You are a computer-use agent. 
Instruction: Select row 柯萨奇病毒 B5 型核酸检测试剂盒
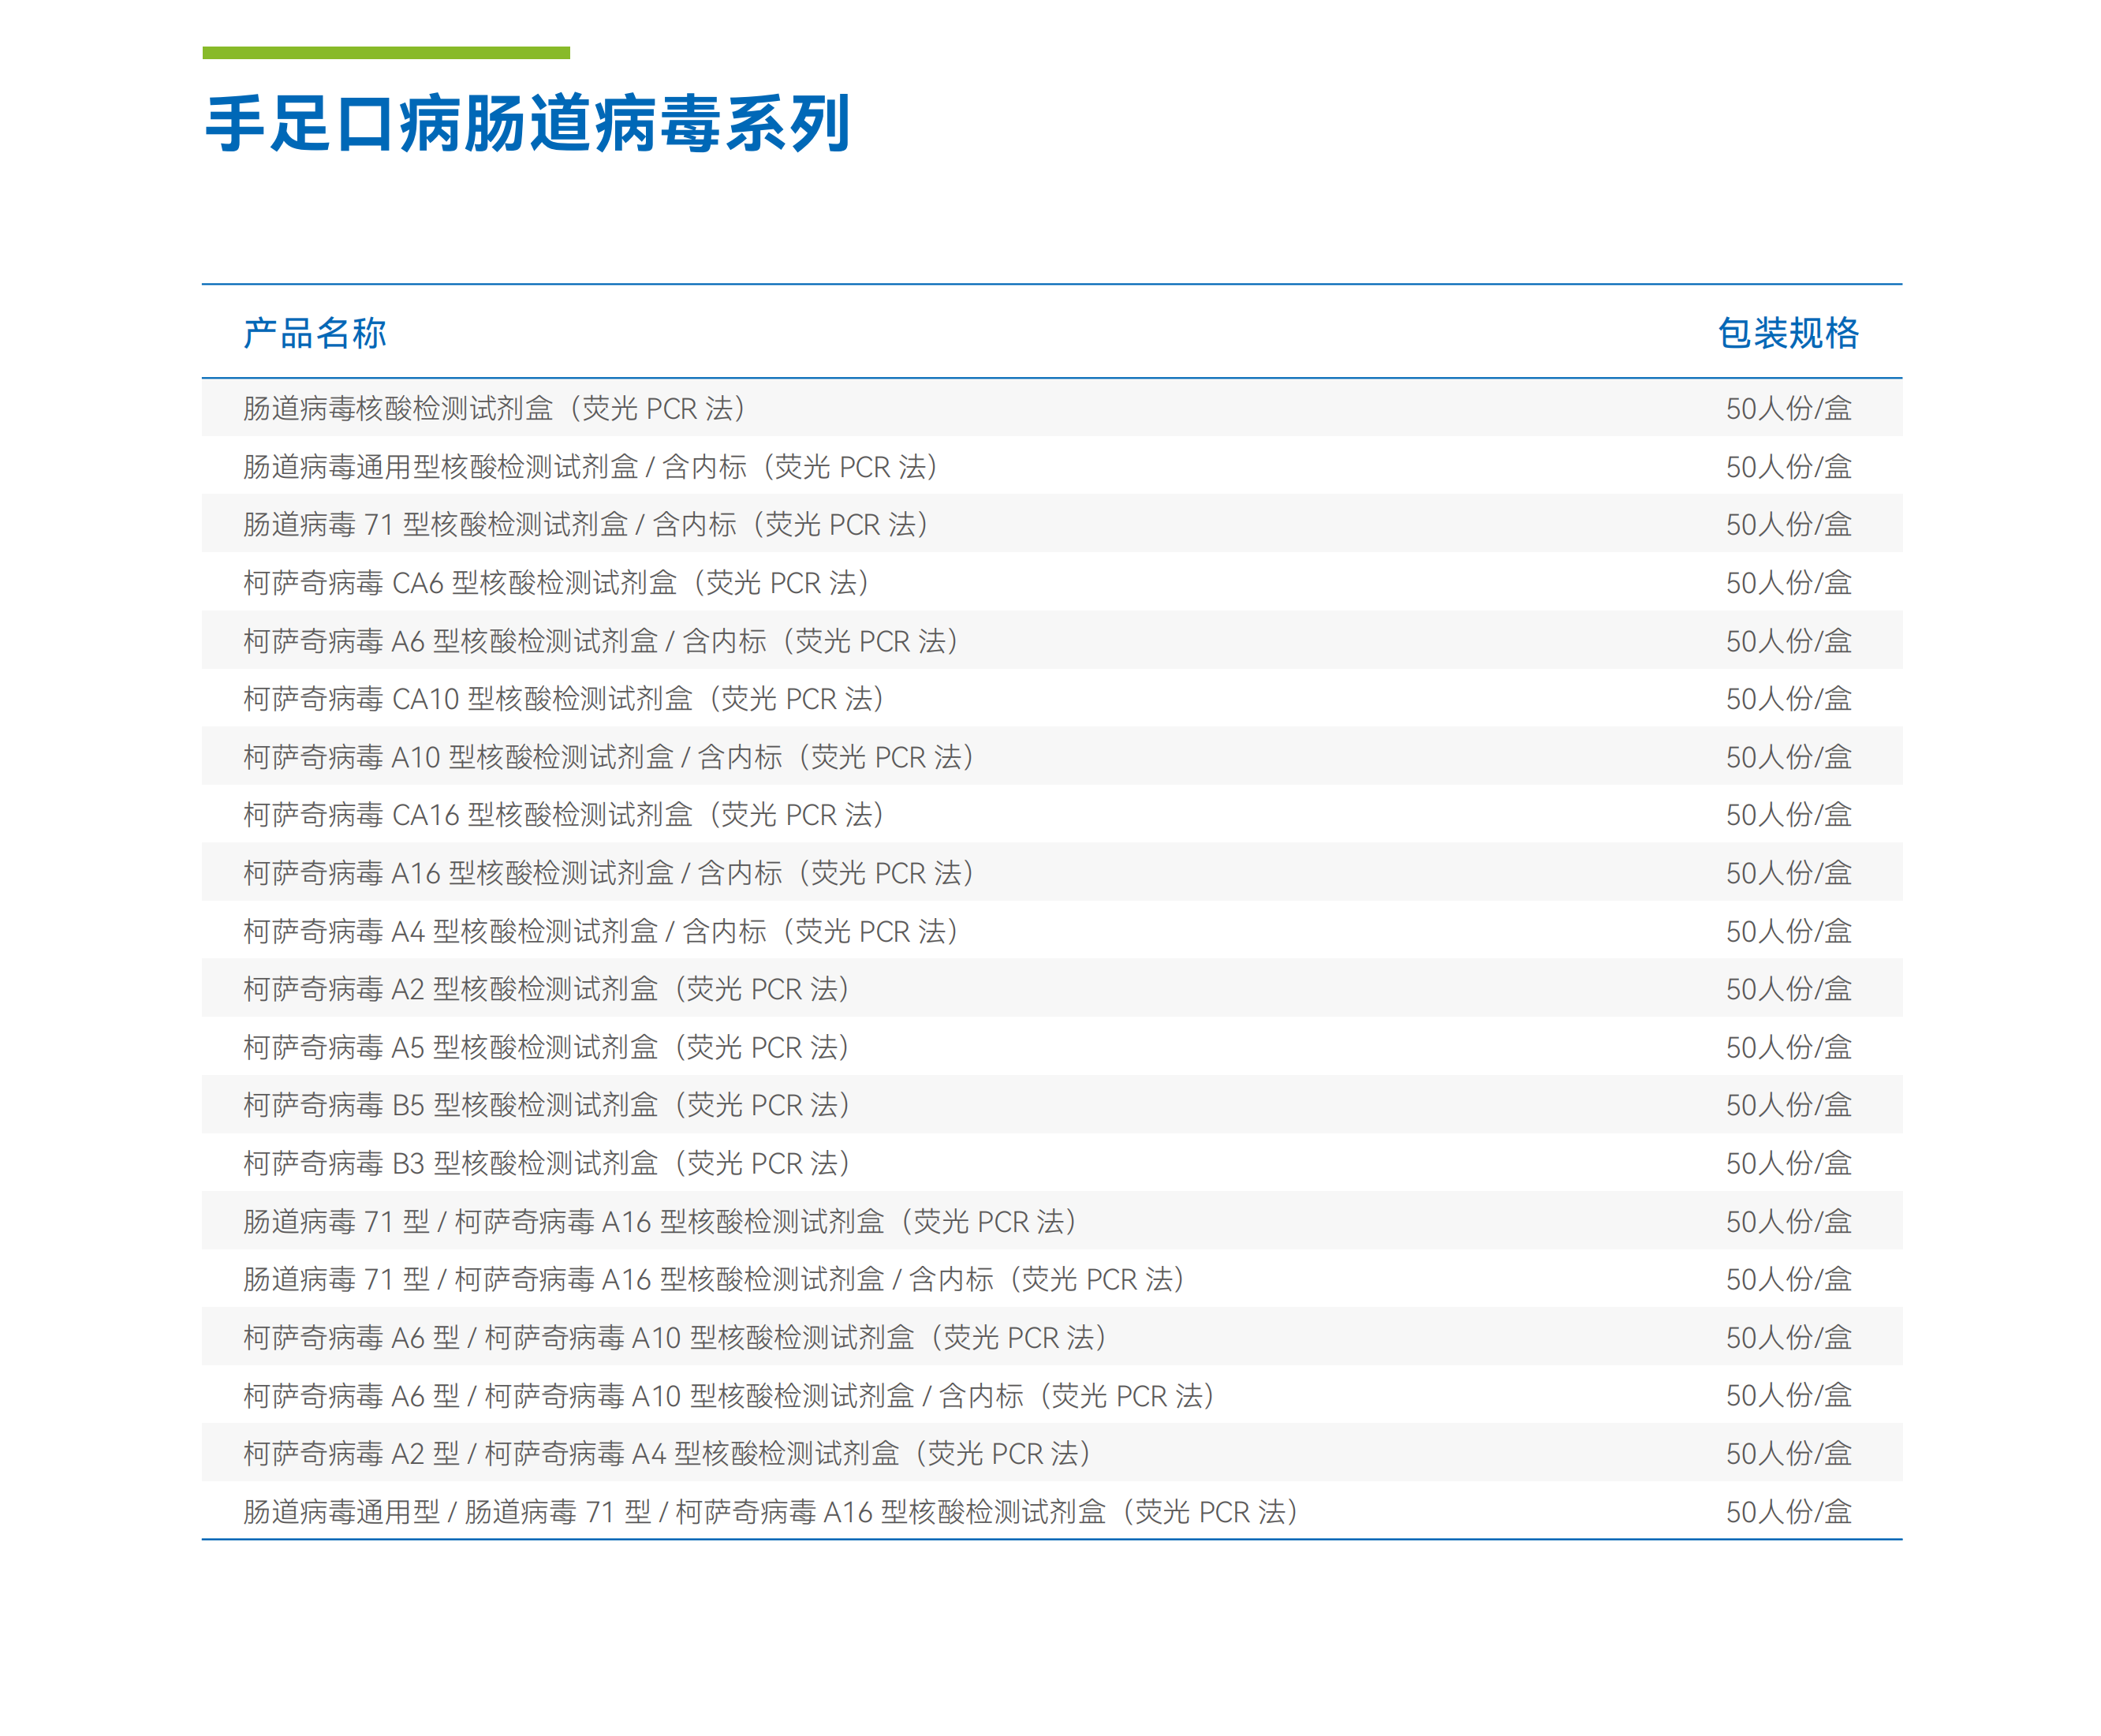[x=1051, y=1104]
